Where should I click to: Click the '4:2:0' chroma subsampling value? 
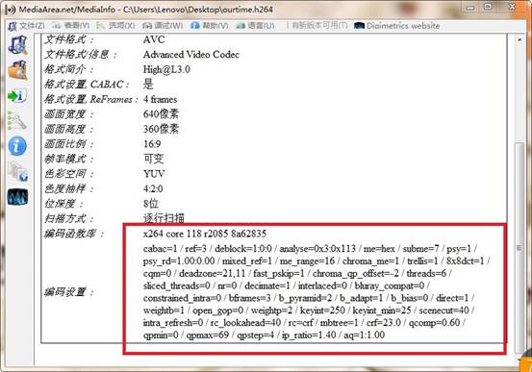pos(153,188)
